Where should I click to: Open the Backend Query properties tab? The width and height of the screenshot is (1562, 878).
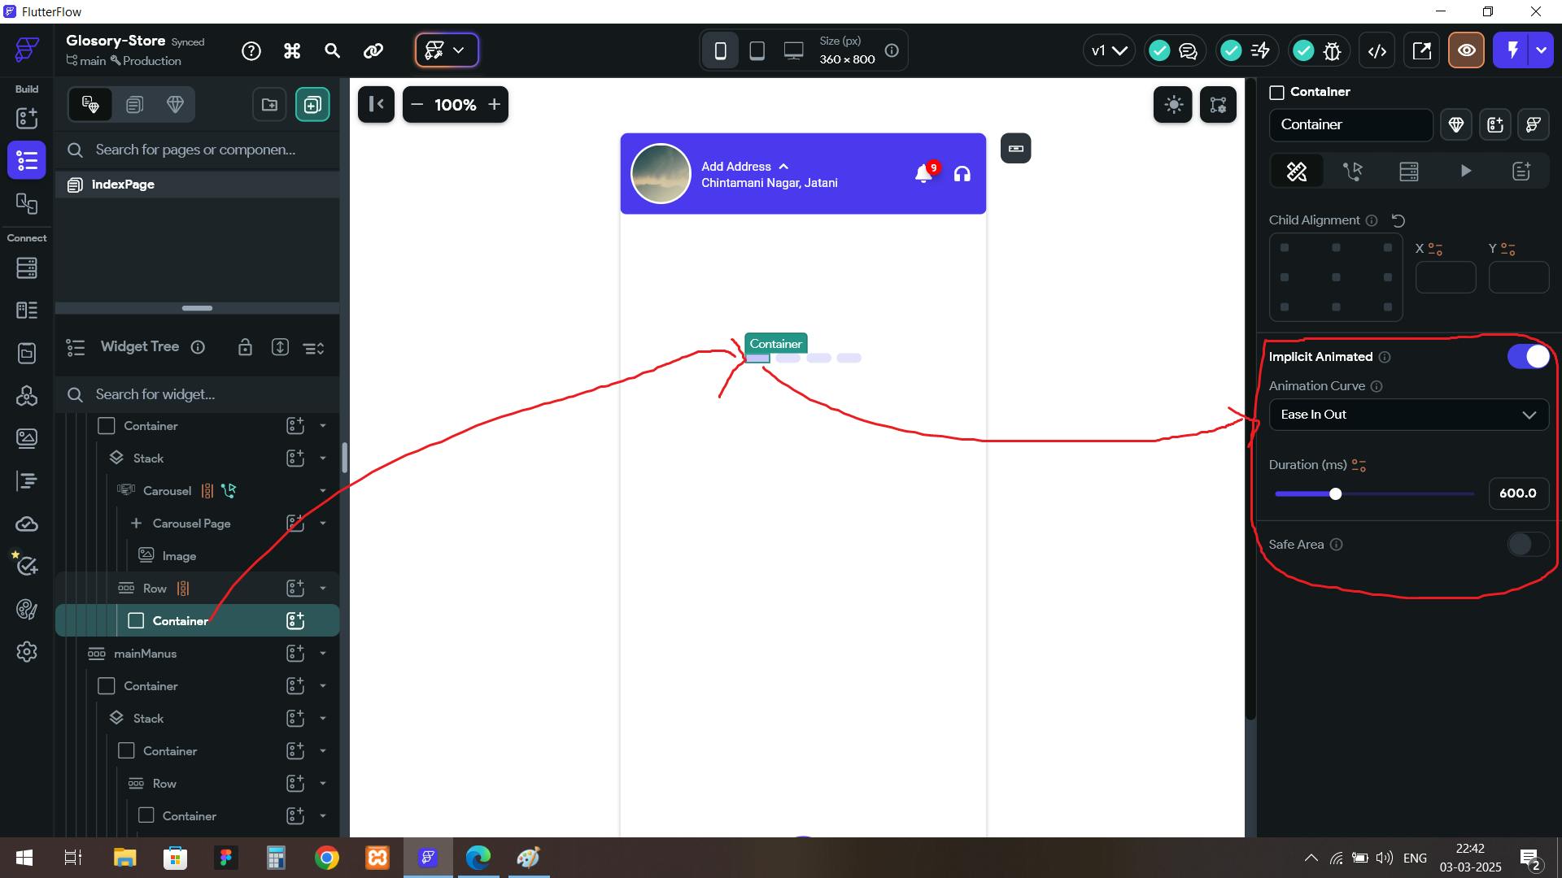pos(1409,171)
